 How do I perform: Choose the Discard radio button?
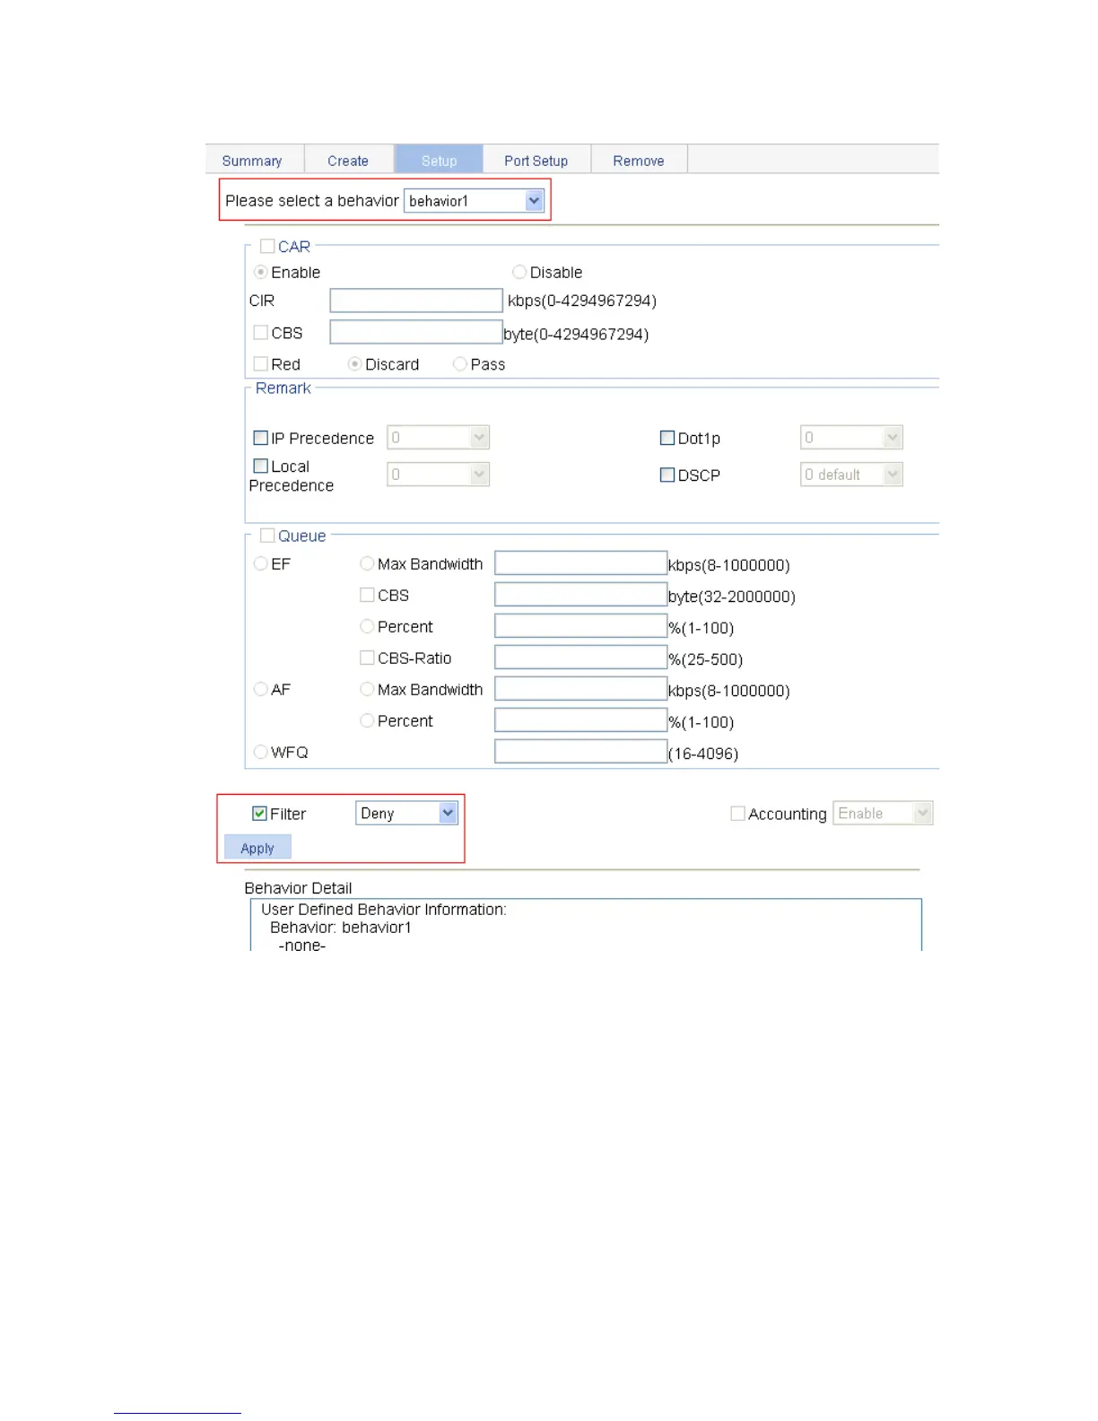[354, 364]
